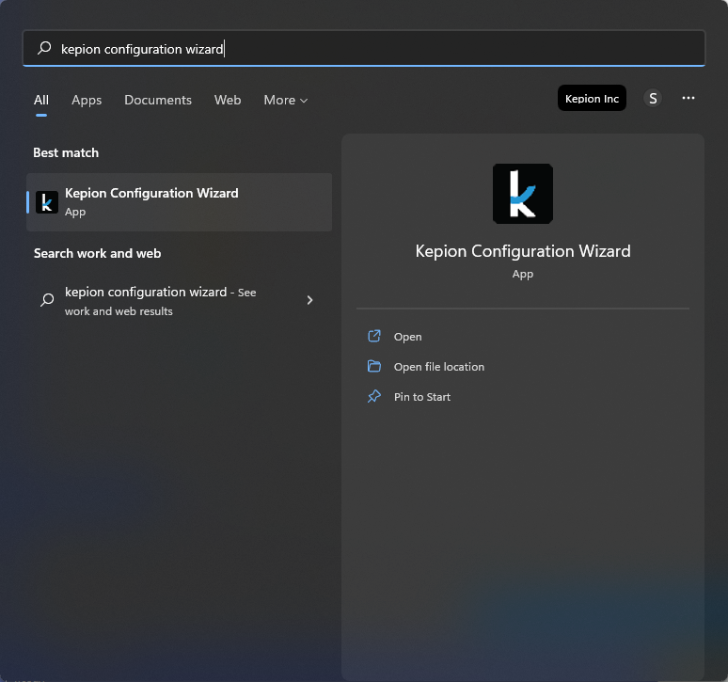The image size is (728, 682).
Task: Click Kepion Configuration Wizard title in details pane
Action: coord(523,251)
